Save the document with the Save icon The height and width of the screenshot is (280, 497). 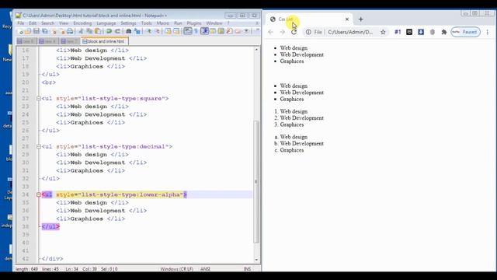36,31
